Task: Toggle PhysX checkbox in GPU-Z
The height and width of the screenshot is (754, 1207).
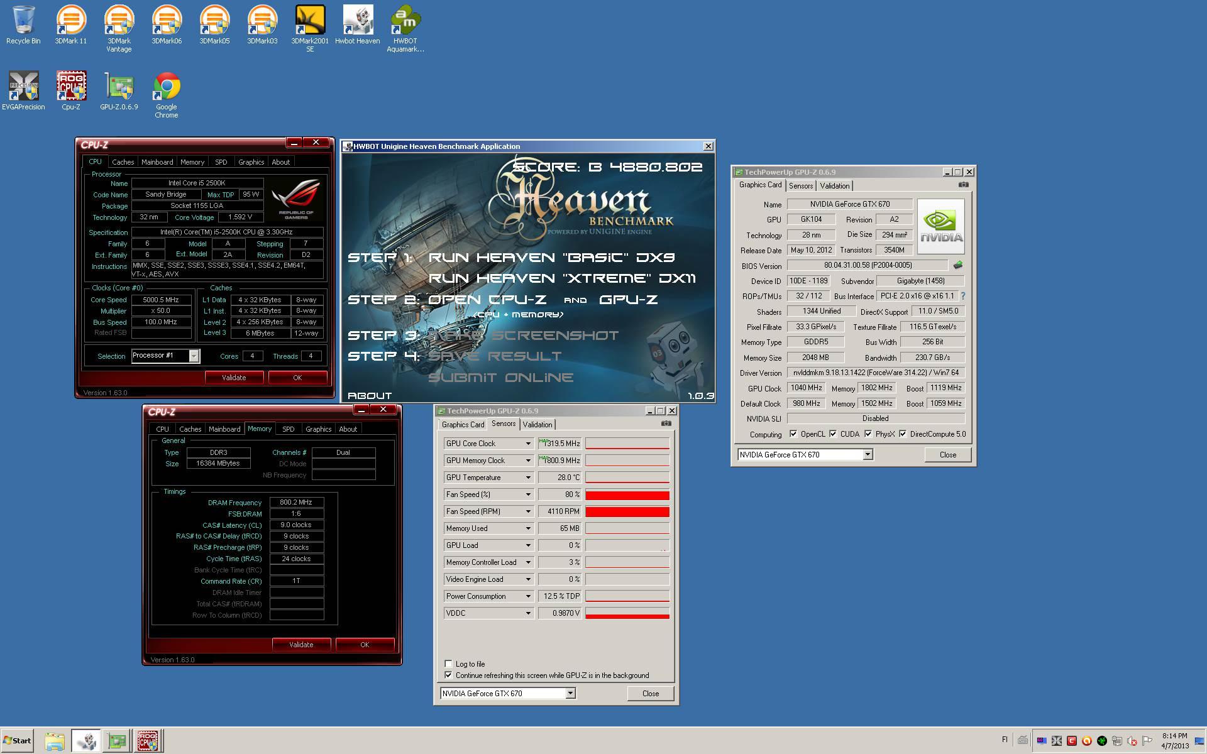Action: 868,434
